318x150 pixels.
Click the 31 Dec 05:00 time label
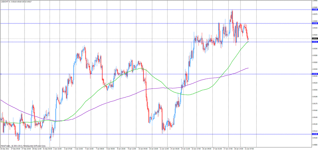click(x=47, y=148)
